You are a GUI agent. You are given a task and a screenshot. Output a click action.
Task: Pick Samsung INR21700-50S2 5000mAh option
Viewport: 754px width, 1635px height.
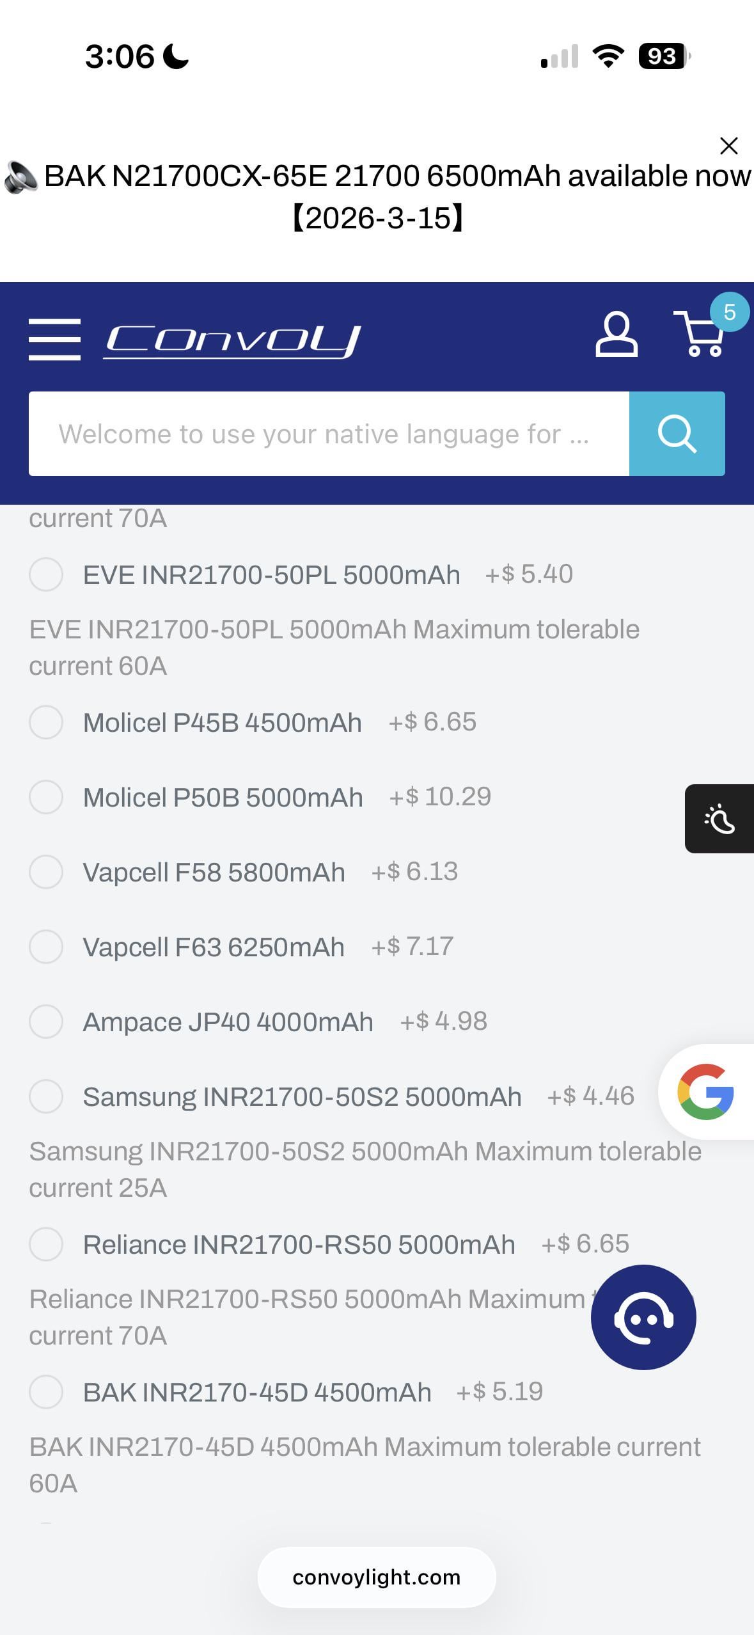[x=46, y=1096]
